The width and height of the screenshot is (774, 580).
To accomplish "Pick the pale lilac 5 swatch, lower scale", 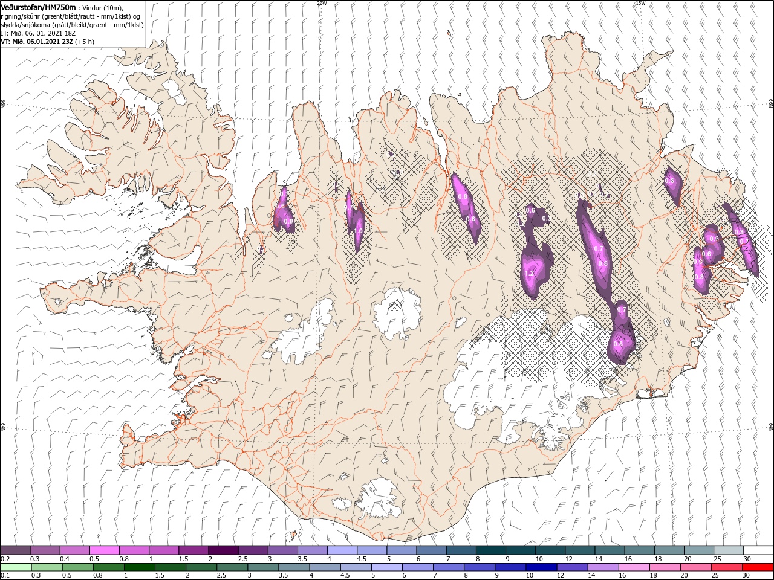I will click(386, 567).
